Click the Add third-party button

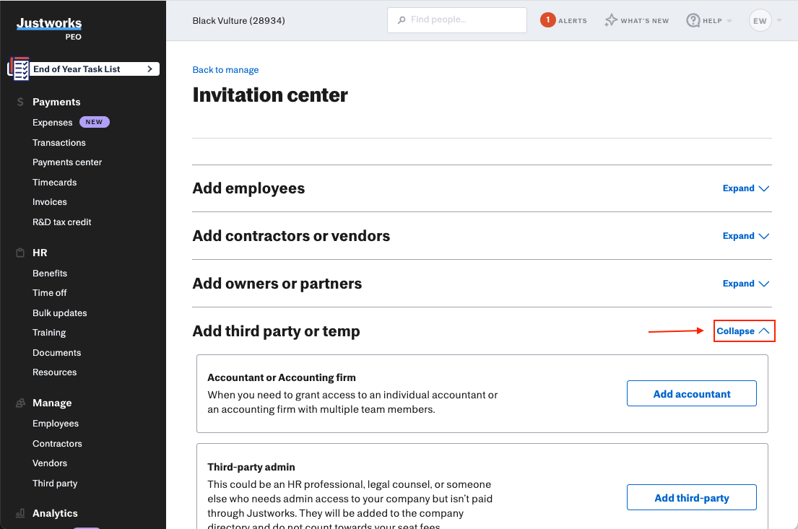coord(691,497)
